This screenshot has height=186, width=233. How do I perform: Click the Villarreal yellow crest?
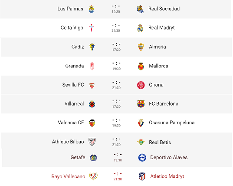pyautogui.click(x=92, y=104)
